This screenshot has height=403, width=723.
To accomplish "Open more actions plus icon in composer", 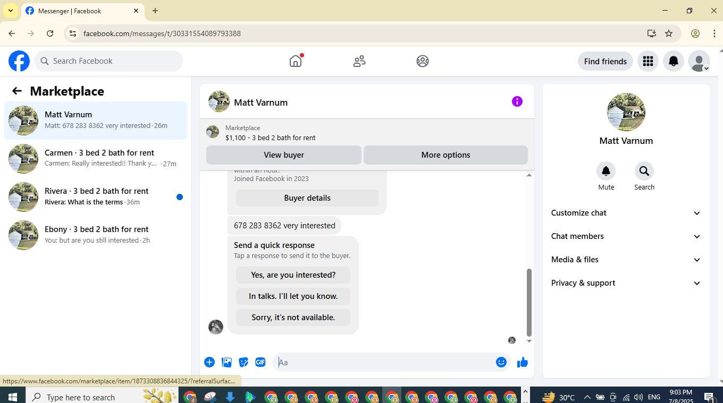I will [x=209, y=362].
